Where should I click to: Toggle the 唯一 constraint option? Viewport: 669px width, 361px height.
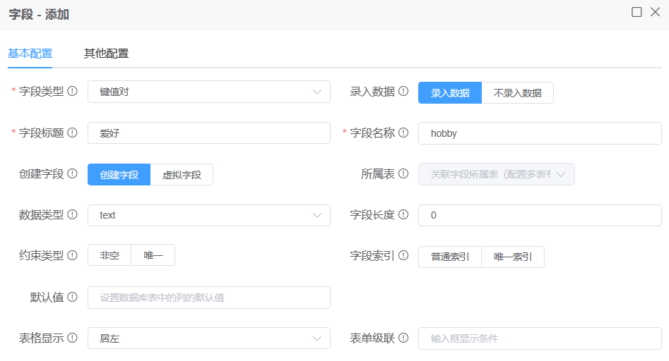click(153, 256)
